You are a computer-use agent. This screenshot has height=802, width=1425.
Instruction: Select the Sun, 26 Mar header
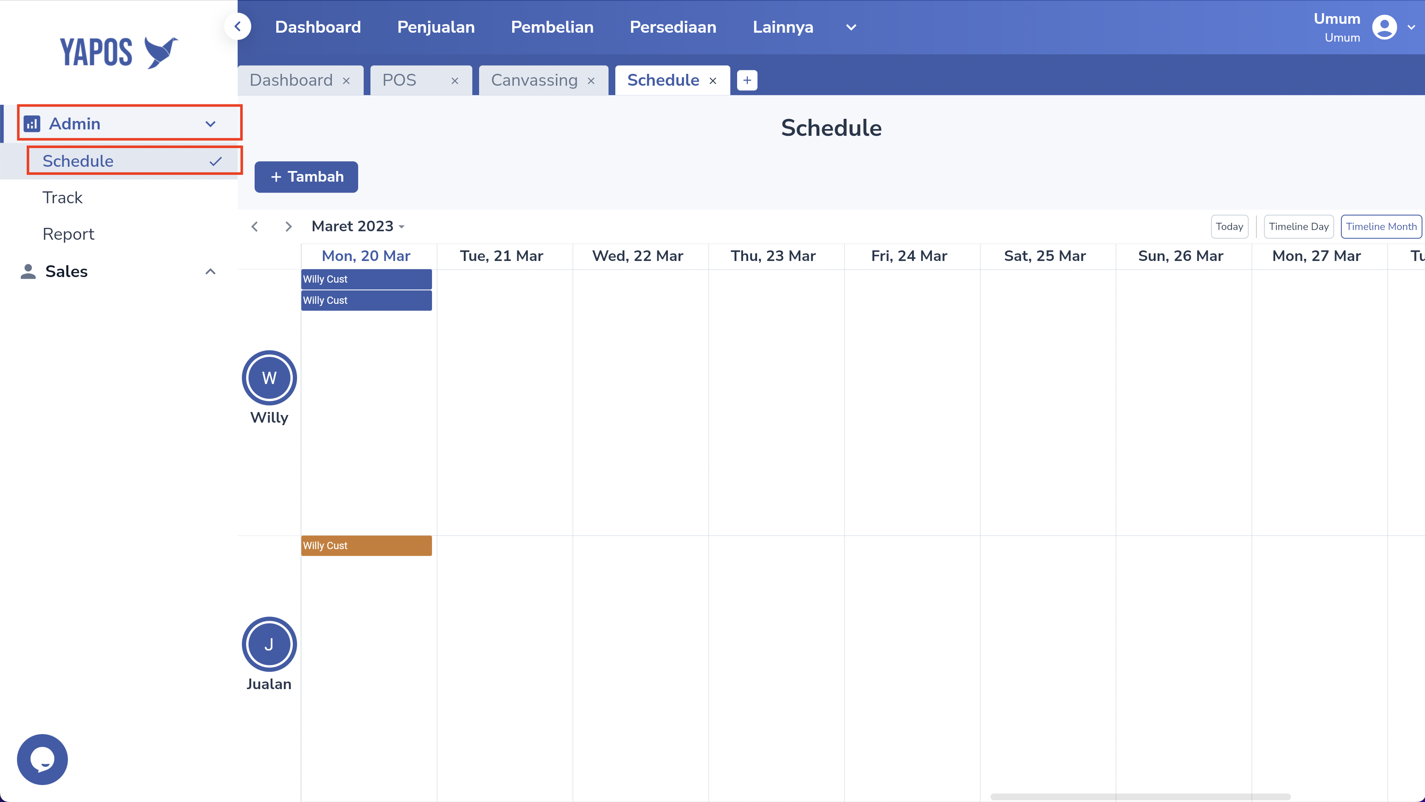[1181, 256]
